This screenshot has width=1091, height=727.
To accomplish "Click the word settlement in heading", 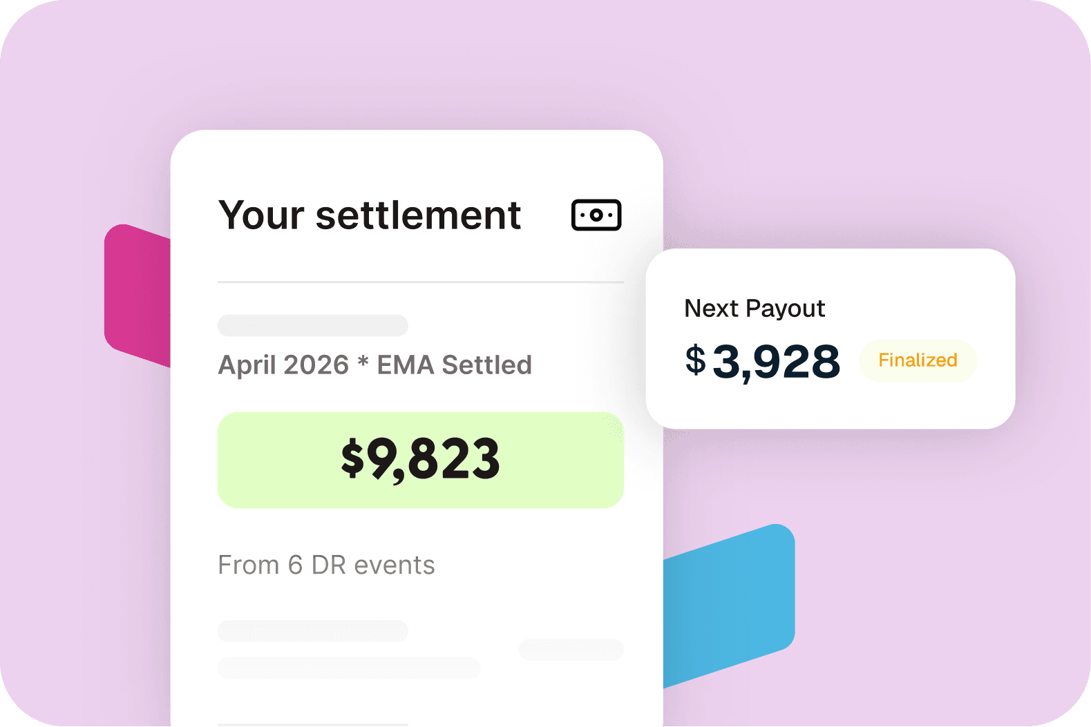I will pos(418,215).
